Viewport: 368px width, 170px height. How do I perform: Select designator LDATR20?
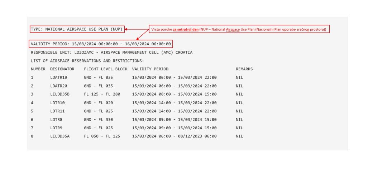coord(58,86)
